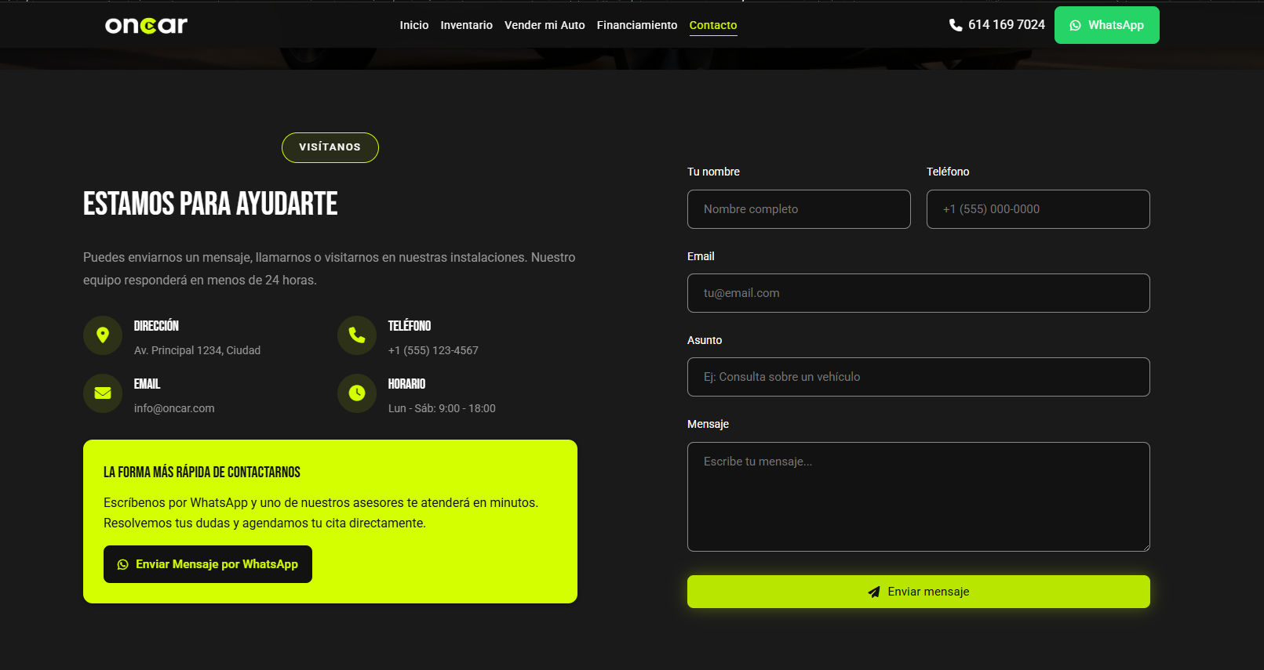
Task: Navigate to Financiamiento
Action: (x=637, y=25)
